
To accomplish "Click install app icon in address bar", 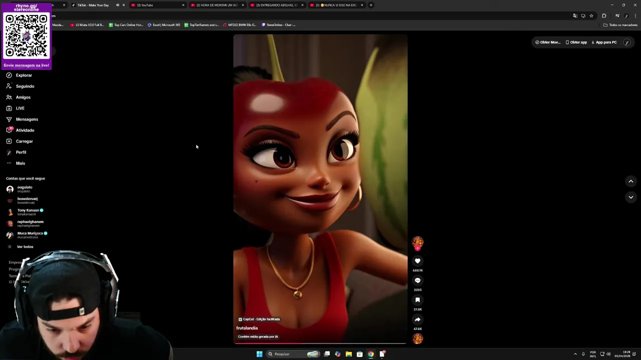I will (583, 15).
